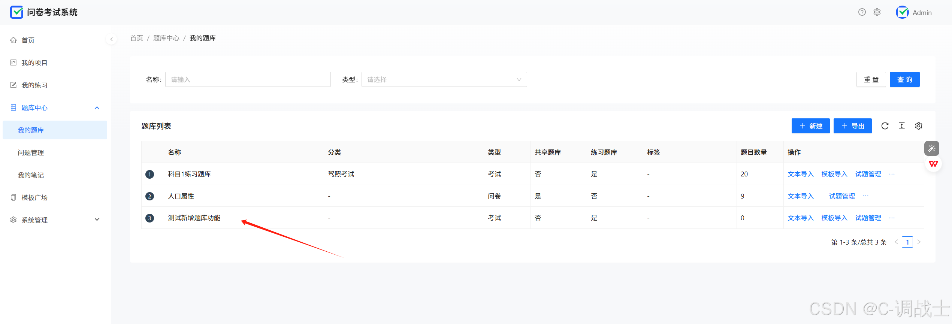
Task: Open more actions for 人口属性 row
Action: click(866, 196)
